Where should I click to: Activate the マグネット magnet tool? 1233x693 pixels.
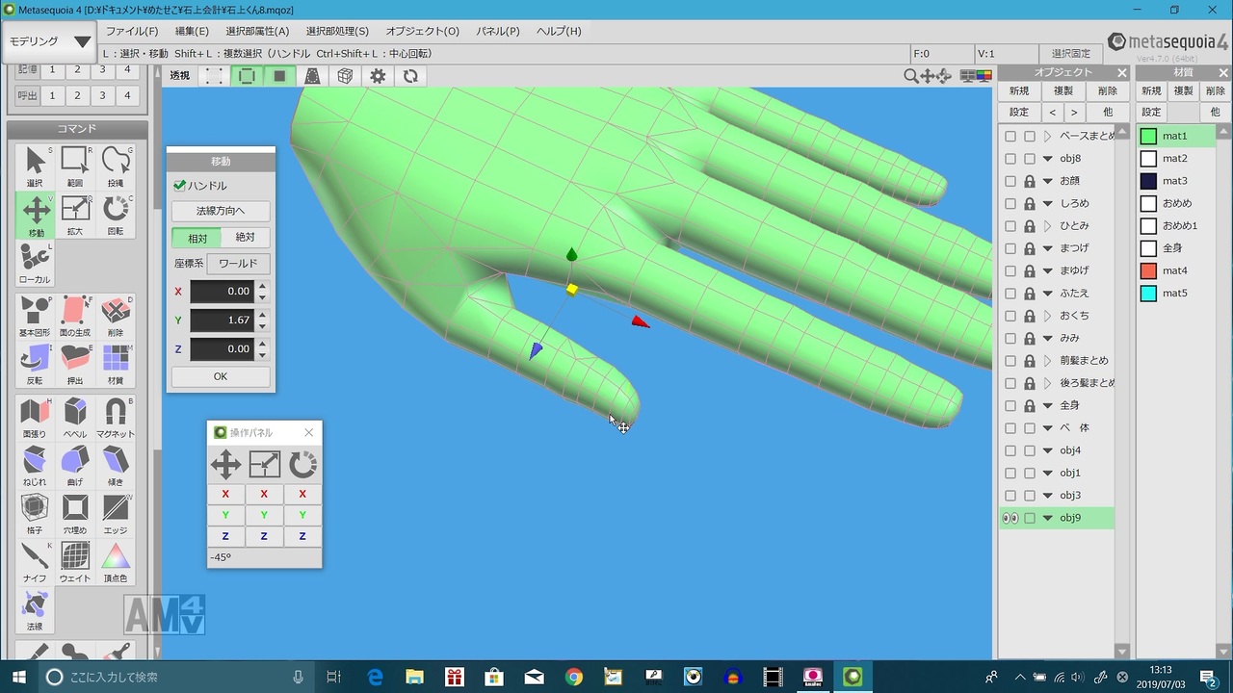(x=116, y=418)
